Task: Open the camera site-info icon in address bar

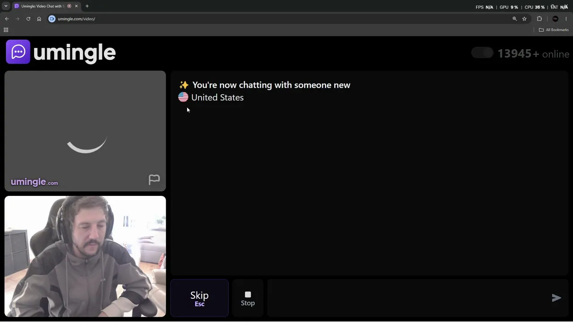Action: [52, 19]
